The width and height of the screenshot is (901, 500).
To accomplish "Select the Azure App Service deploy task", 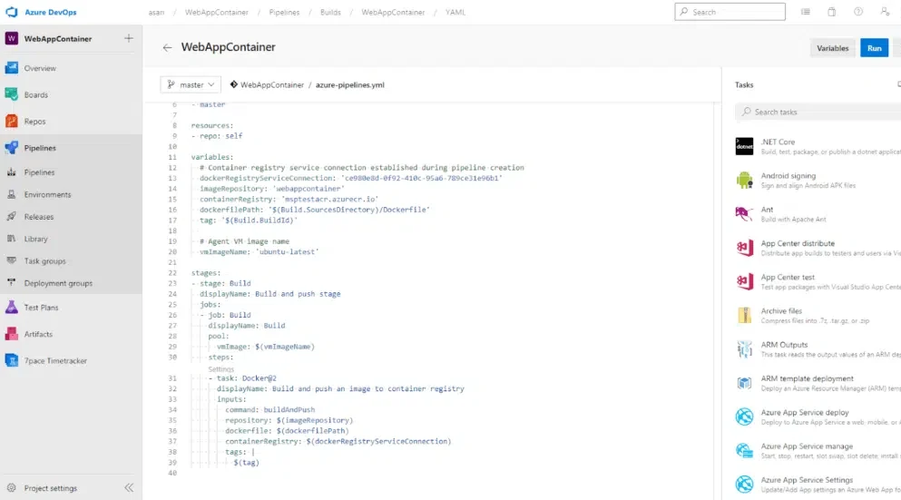I will (x=818, y=417).
